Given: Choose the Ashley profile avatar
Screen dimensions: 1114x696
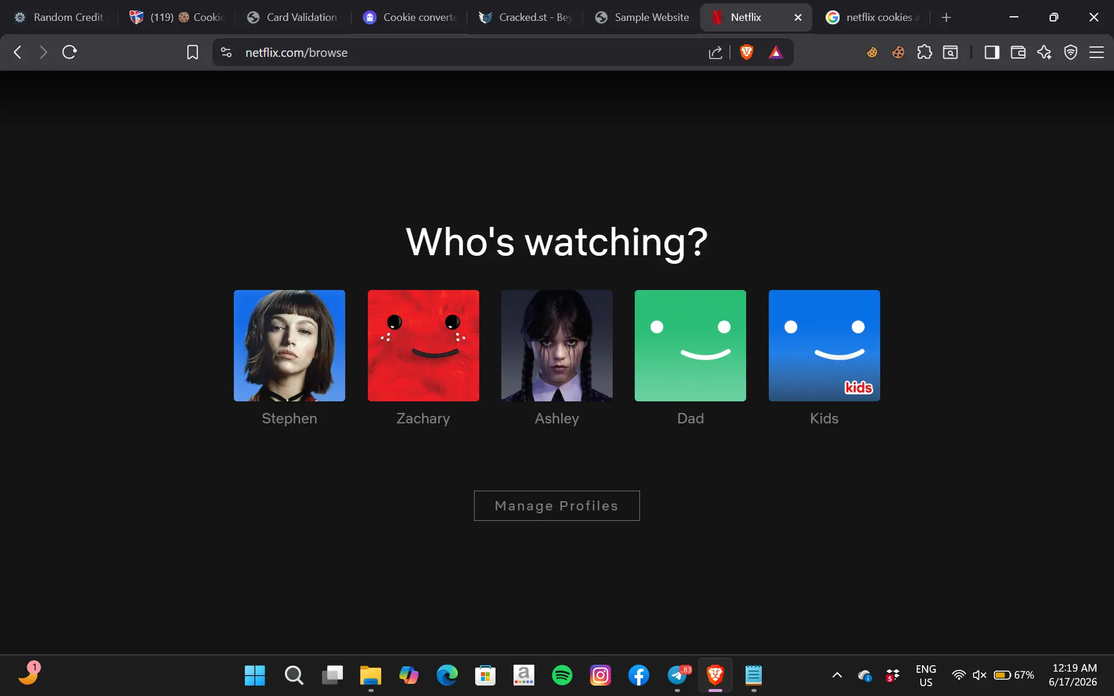Looking at the screenshot, I should [x=557, y=346].
